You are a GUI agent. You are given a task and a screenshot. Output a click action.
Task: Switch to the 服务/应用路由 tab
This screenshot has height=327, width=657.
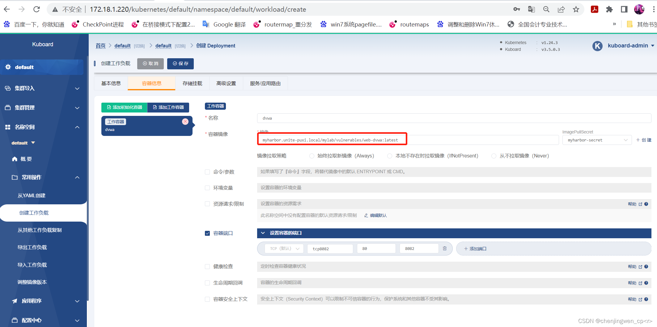265,84
